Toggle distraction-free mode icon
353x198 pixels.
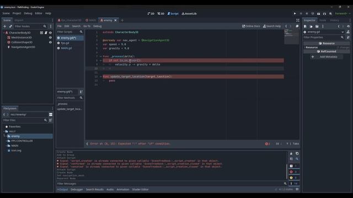tap(298, 20)
